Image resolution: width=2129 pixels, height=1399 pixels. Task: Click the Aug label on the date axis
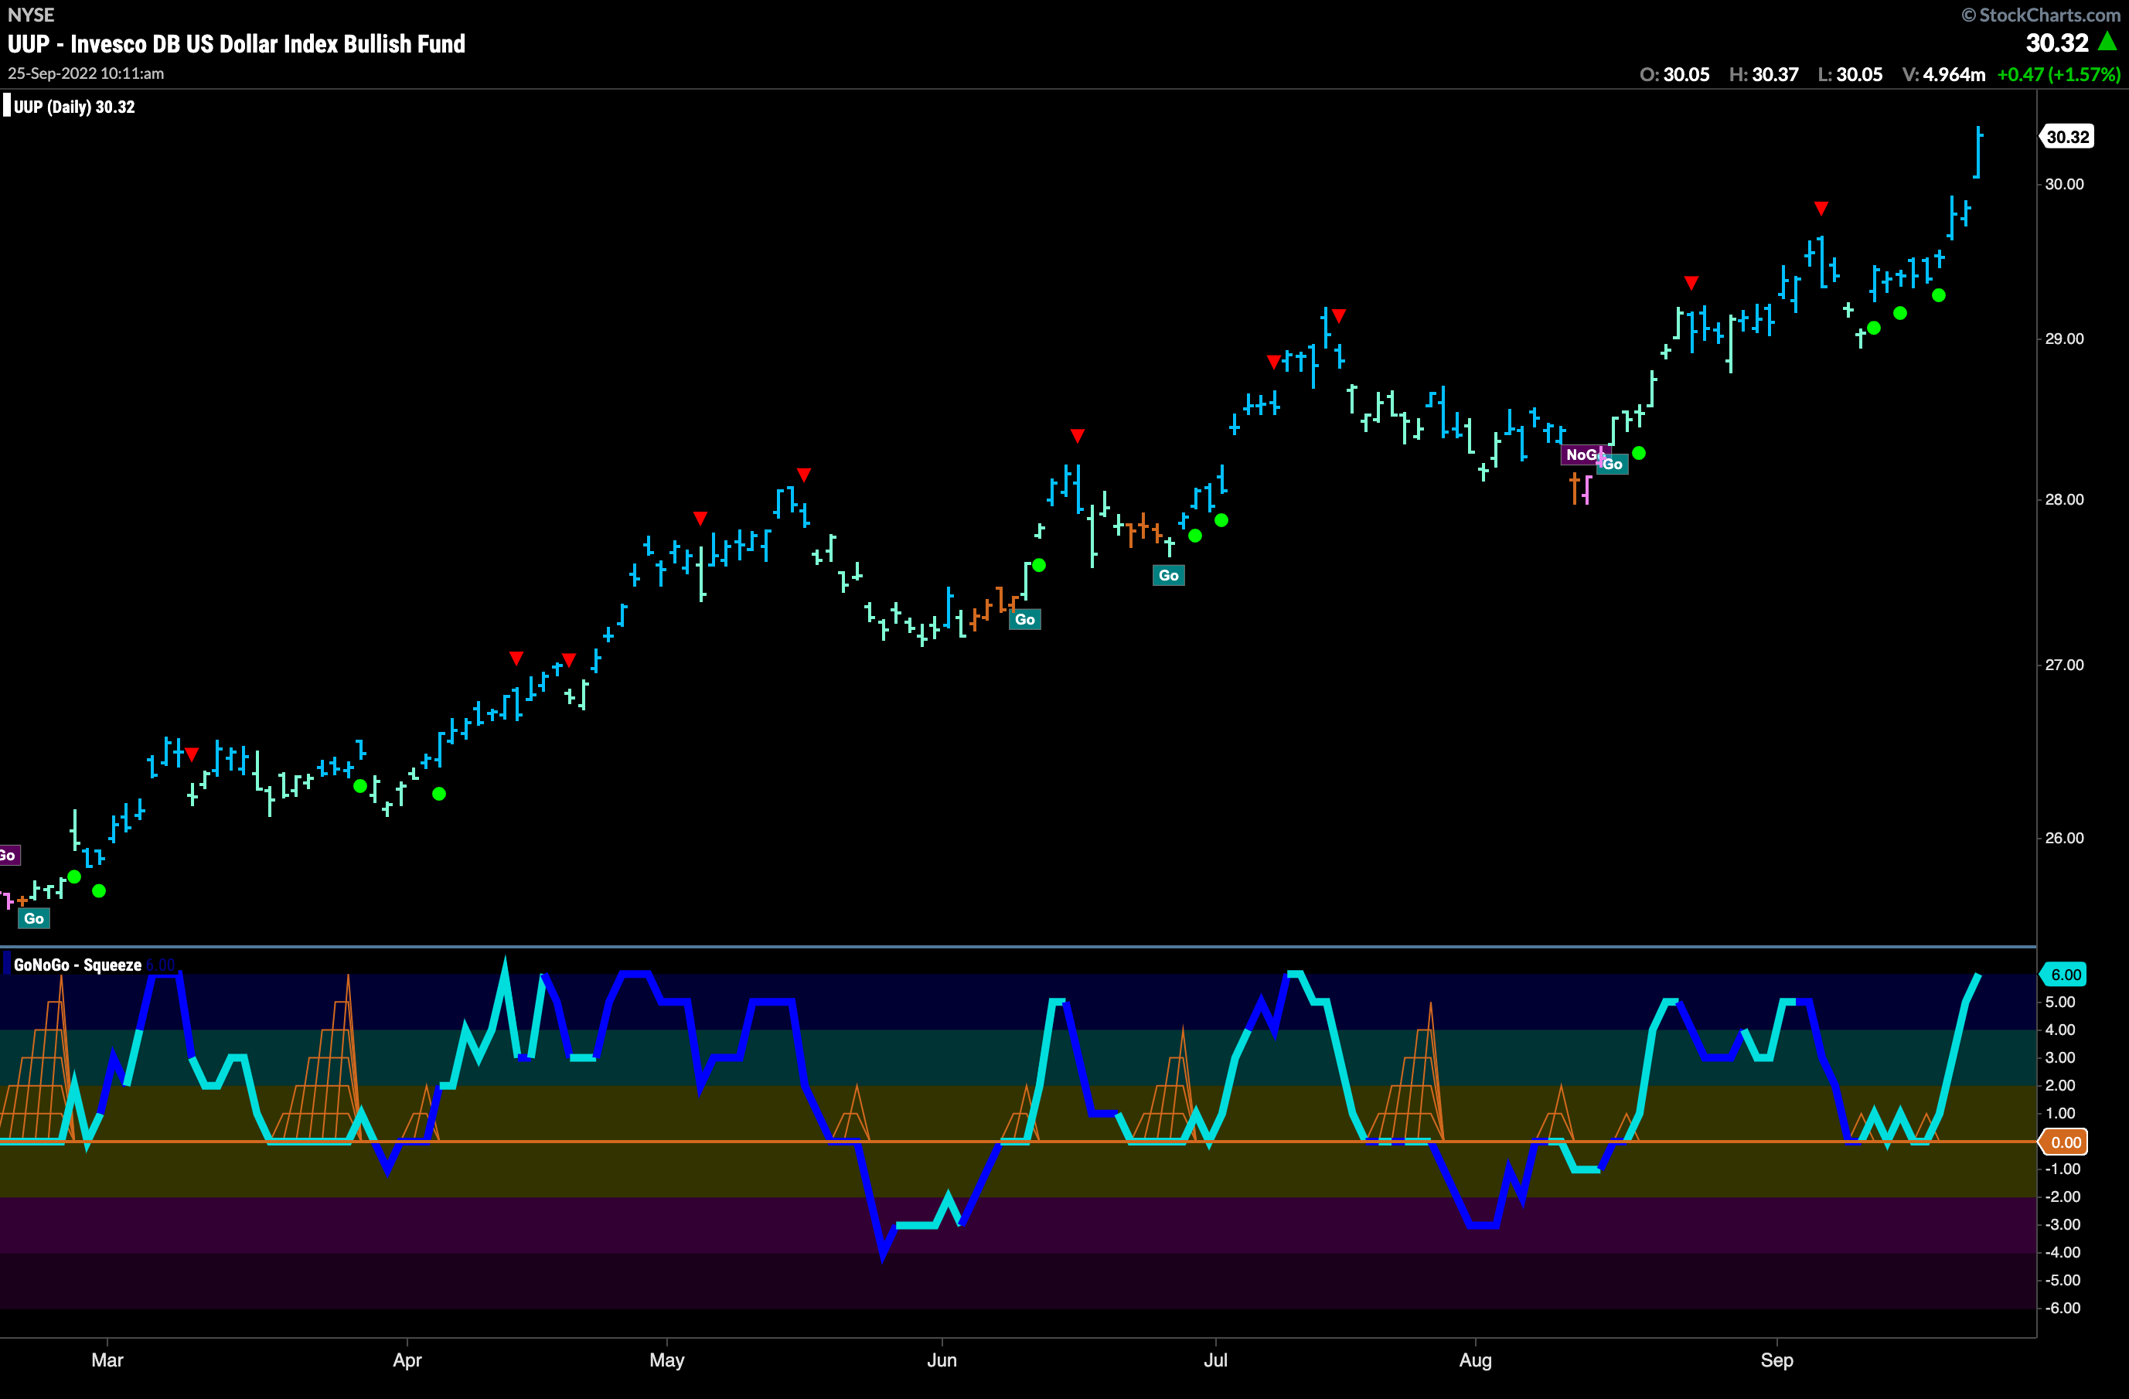tap(1475, 1360)
